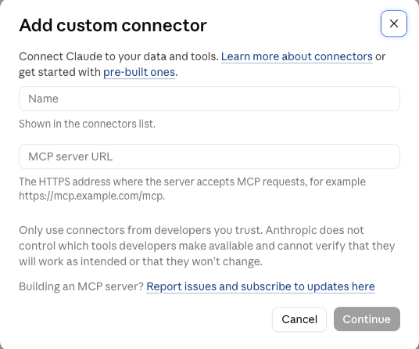Open the Learn more about connectors link
This screenshot has width=419, height=349.
297,56
